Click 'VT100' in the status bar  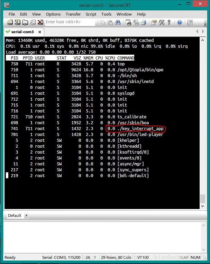(143, 257)
